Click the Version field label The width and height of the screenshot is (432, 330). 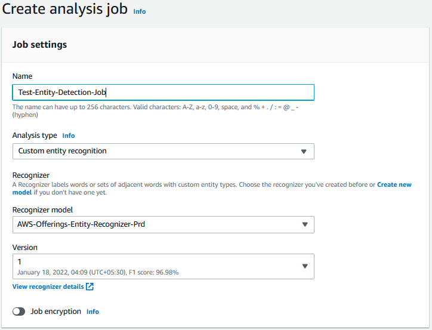tap(25, 248)
